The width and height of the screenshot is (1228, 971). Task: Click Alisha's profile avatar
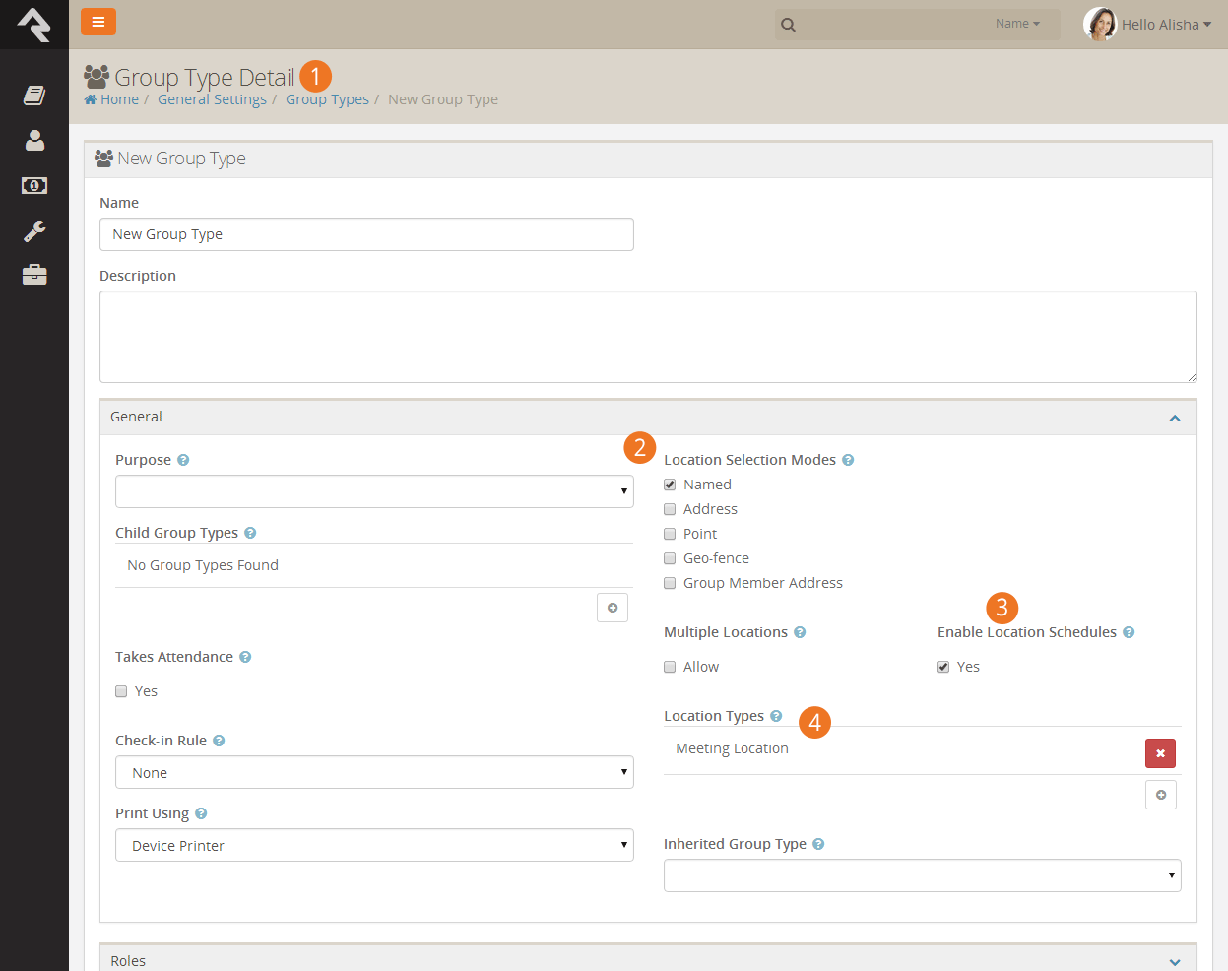click(1100, 24)
